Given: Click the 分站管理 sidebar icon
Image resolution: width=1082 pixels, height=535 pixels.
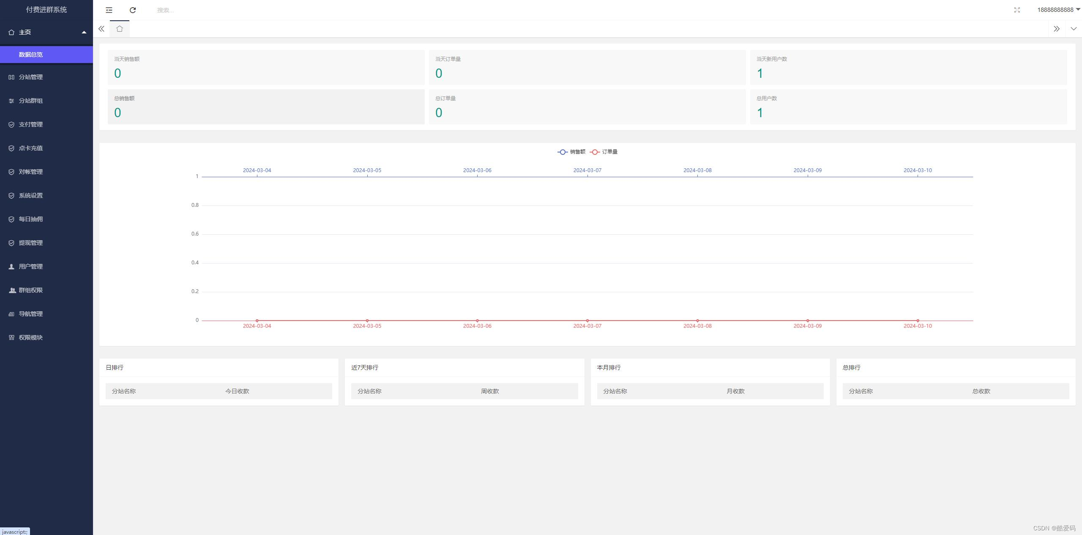Looking at the screenshot, I should 11,77.
